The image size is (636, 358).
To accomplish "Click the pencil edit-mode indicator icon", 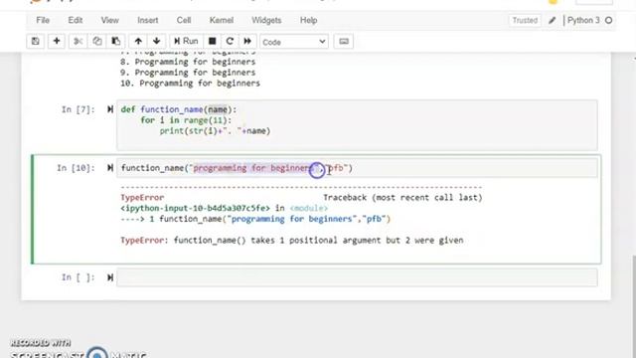I will click(x=553, y=20).
